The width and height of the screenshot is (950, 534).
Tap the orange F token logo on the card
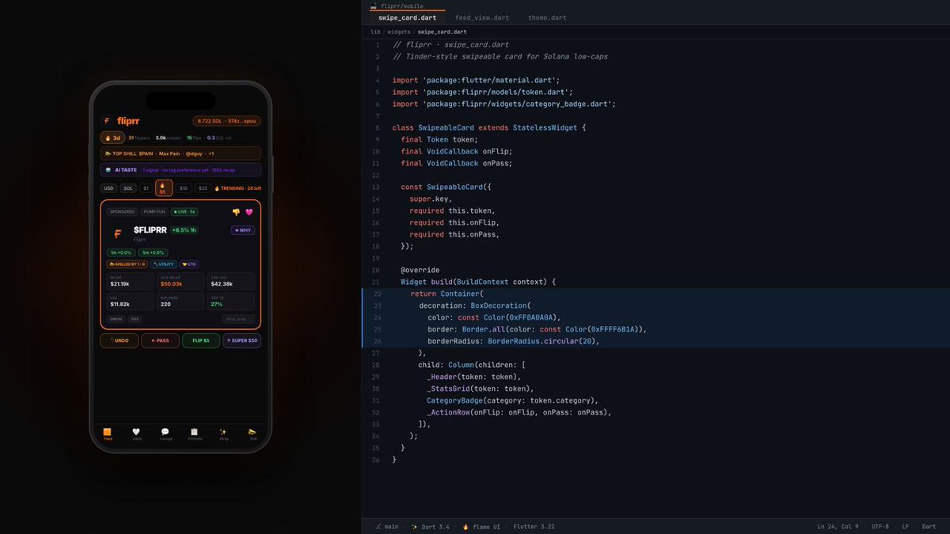(x=118, y=233)
